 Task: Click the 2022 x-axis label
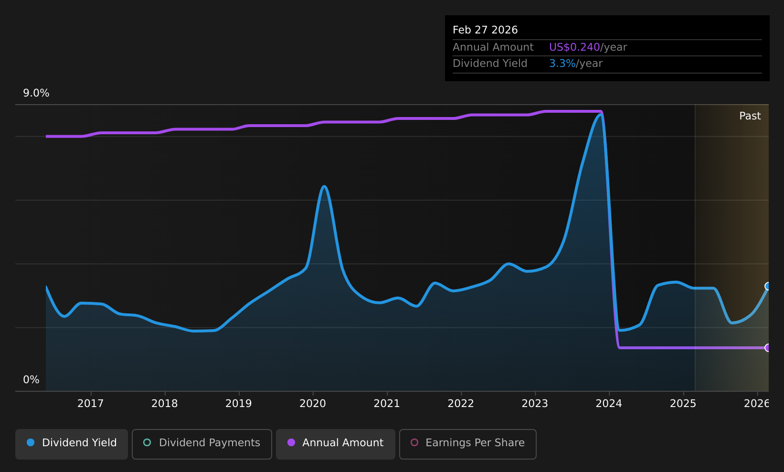pos(461,404)
